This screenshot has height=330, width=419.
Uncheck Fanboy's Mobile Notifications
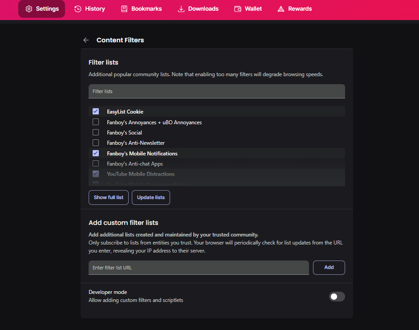96,153
